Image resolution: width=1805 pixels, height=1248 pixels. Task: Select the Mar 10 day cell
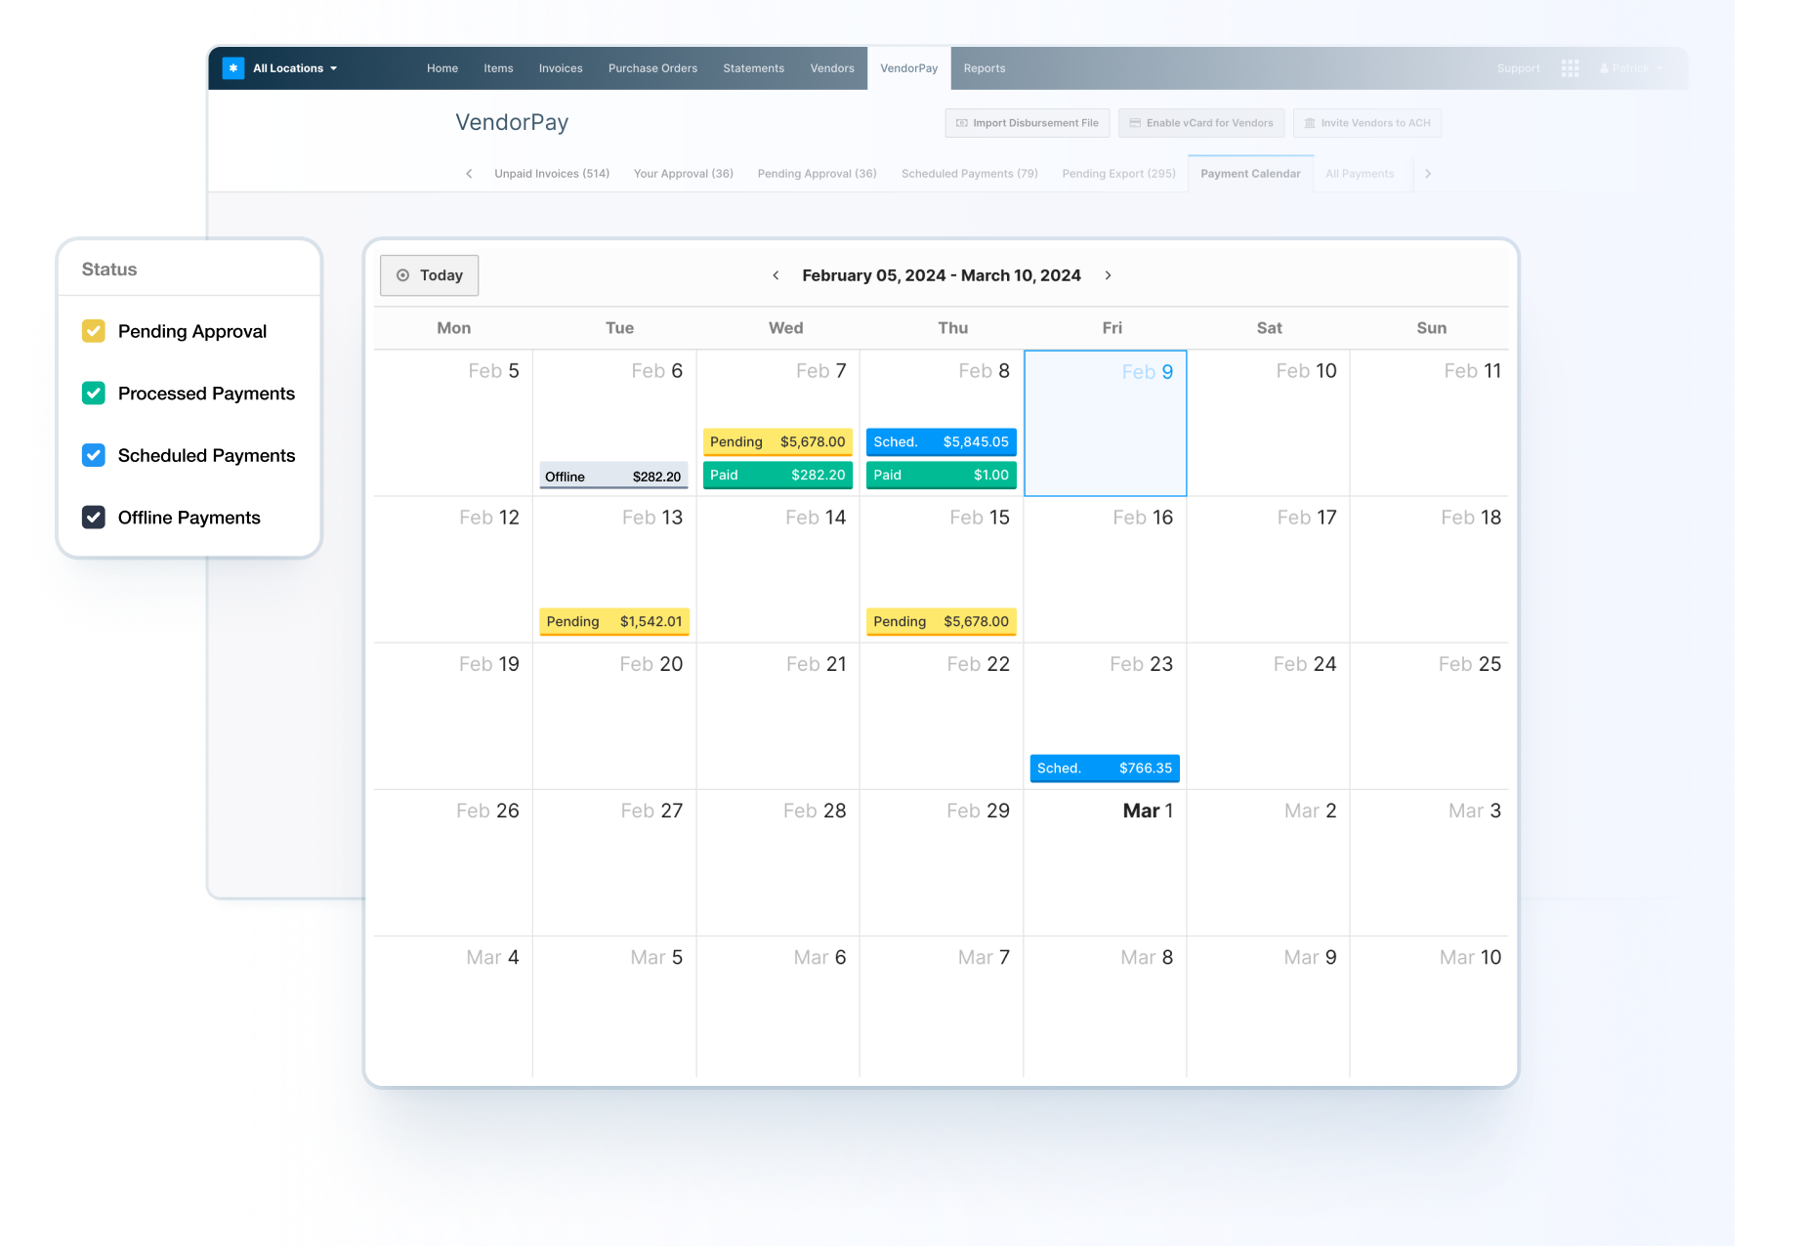coord(1430,1007)
